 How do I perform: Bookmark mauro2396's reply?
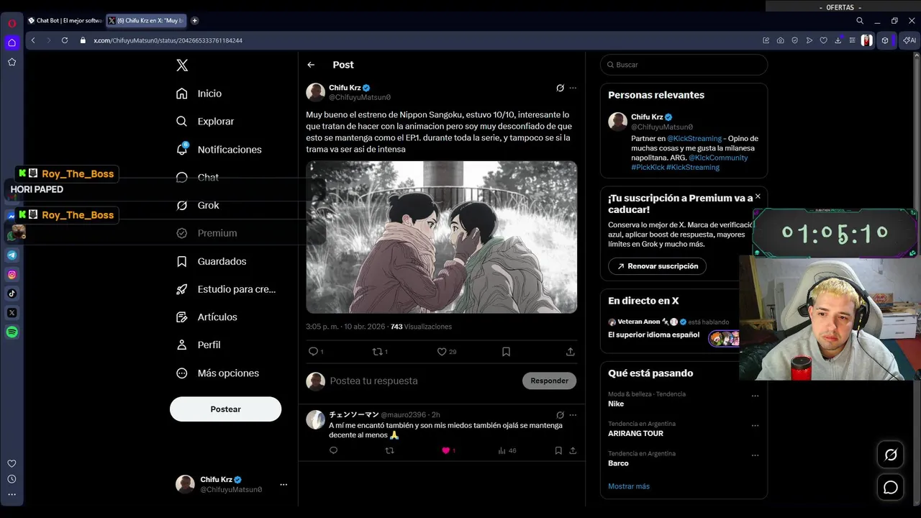tap(558, 450)
